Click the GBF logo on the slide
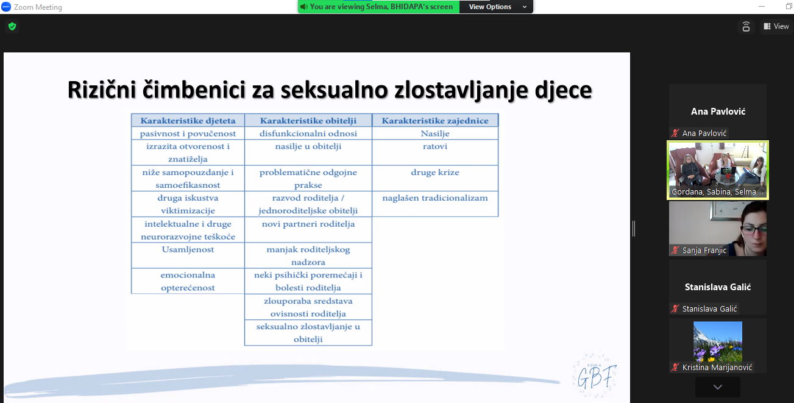This screenshot has height=403, width=794. click(594, 374)
